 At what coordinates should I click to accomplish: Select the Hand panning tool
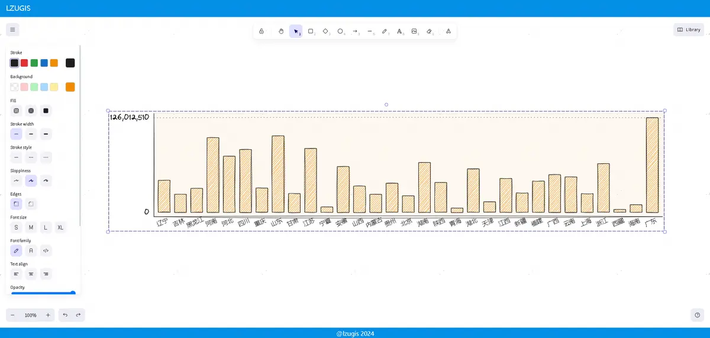281,31
